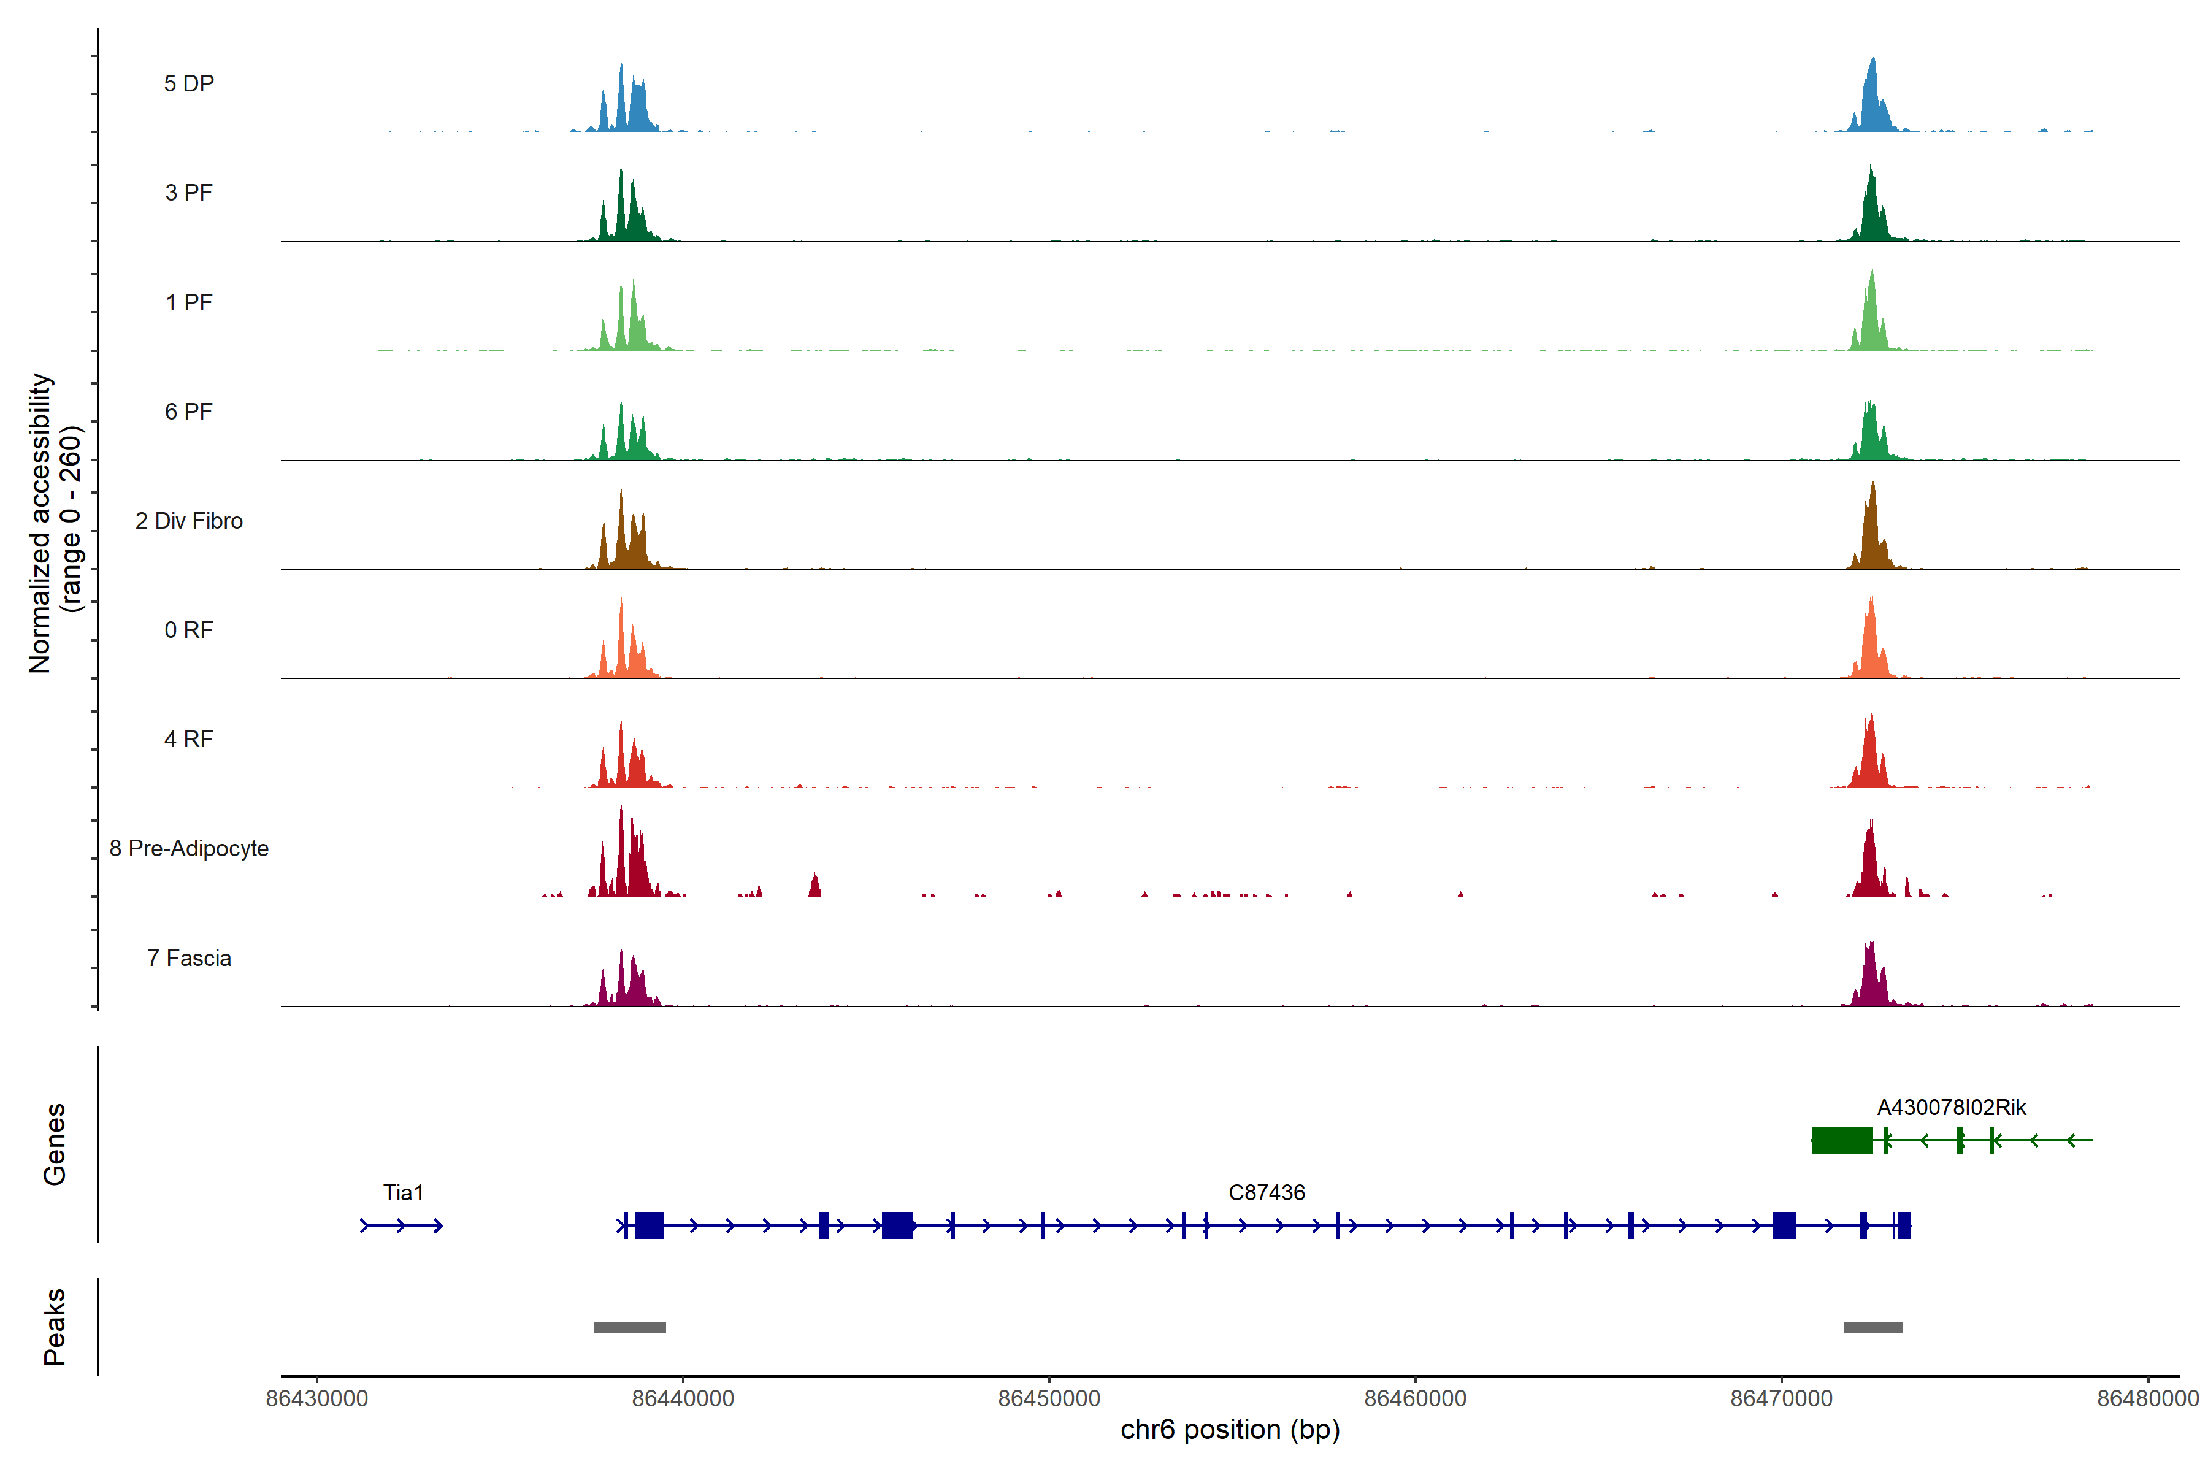Click the 7 Fascia track label
The width and height of the screenshot is (2208, 1472).
coord(189,959)
